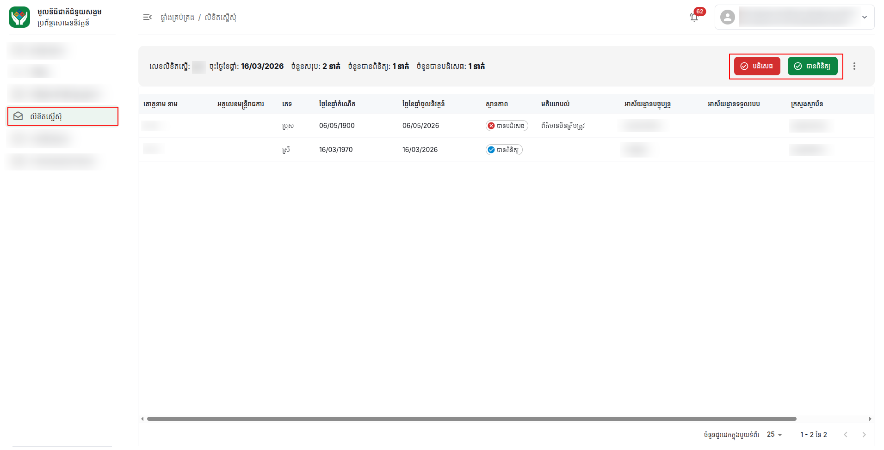Click retirement date 06/05/2026 cell
Viewport: 884px width, 450px height.
420,126
